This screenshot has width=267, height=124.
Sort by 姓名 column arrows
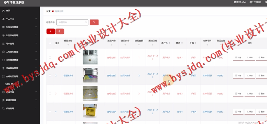(182, 43)
